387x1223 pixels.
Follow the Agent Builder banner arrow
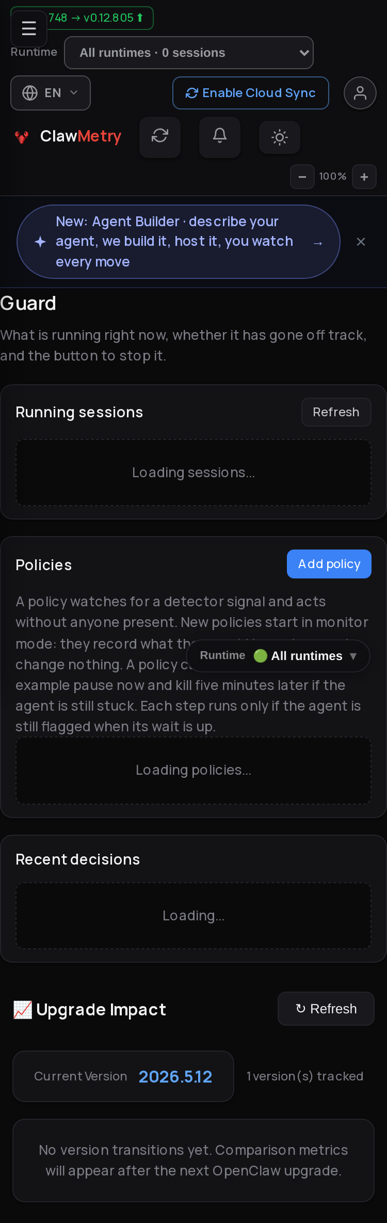pyautogui.click(x=318, y=243)
